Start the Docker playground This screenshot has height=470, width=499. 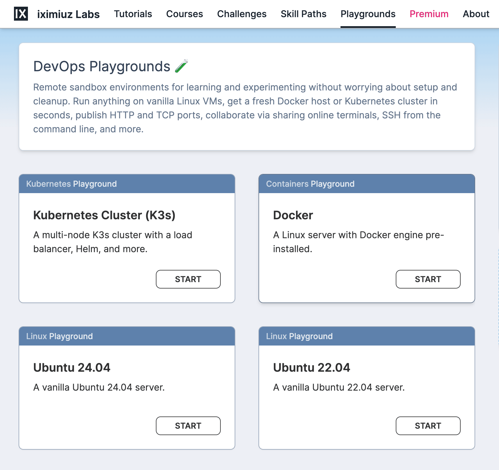coord(428,279)
